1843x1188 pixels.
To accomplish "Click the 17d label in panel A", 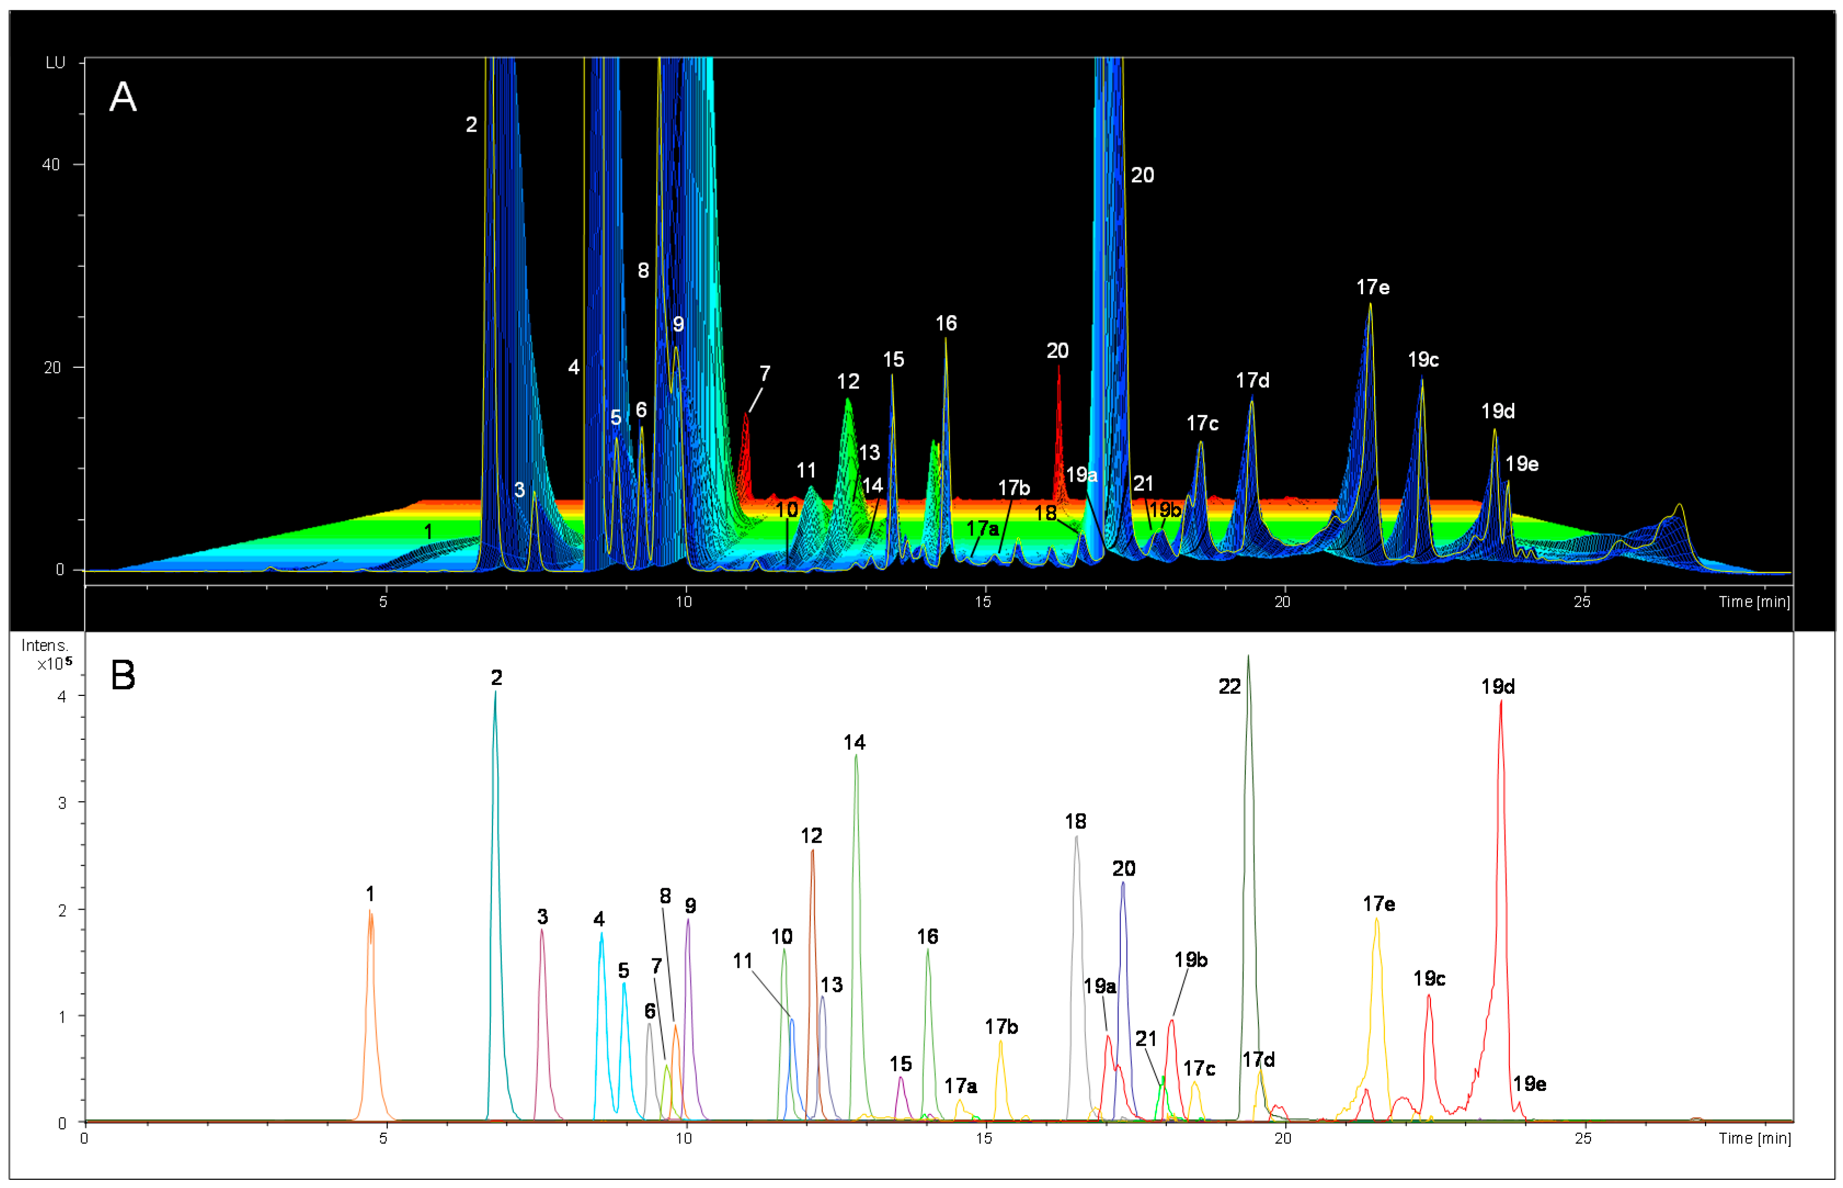I will point(1252,380).
